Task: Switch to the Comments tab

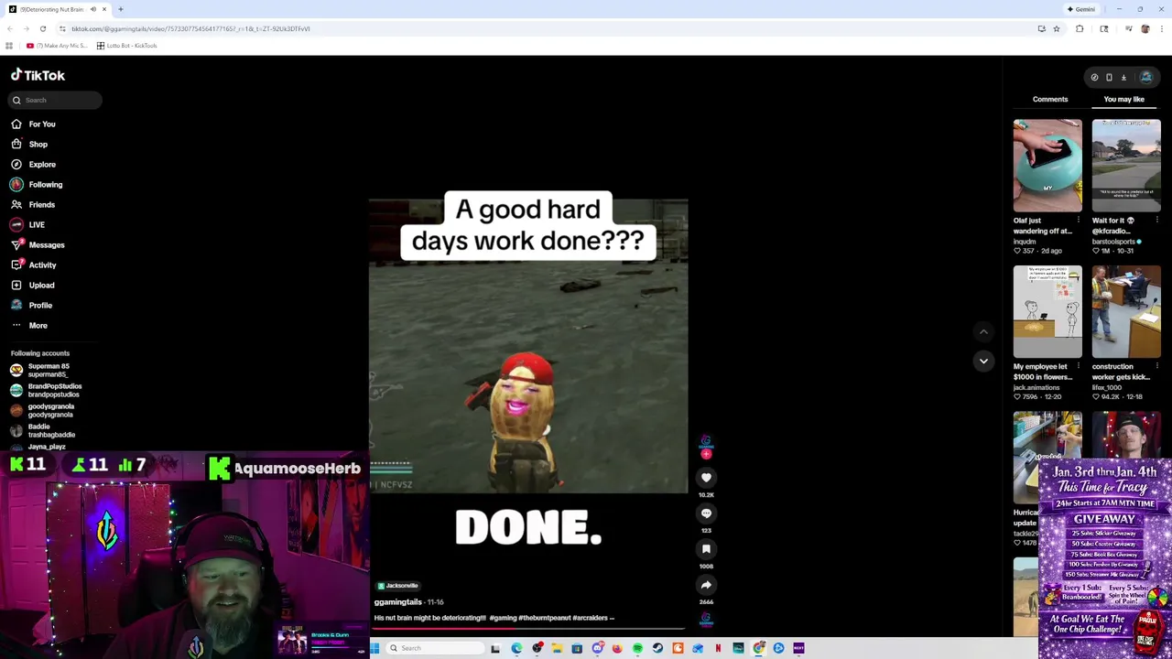Action: tap(1050, 99)
